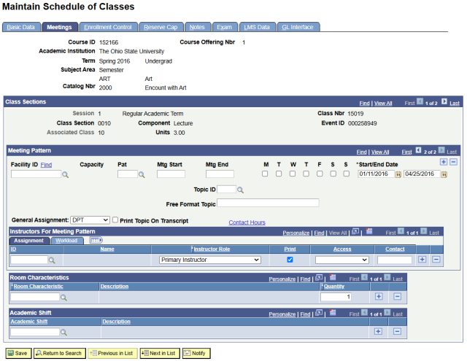Enable Print Topic On Transcript
This screenshot has height=361, width=467.
(115, 220)
